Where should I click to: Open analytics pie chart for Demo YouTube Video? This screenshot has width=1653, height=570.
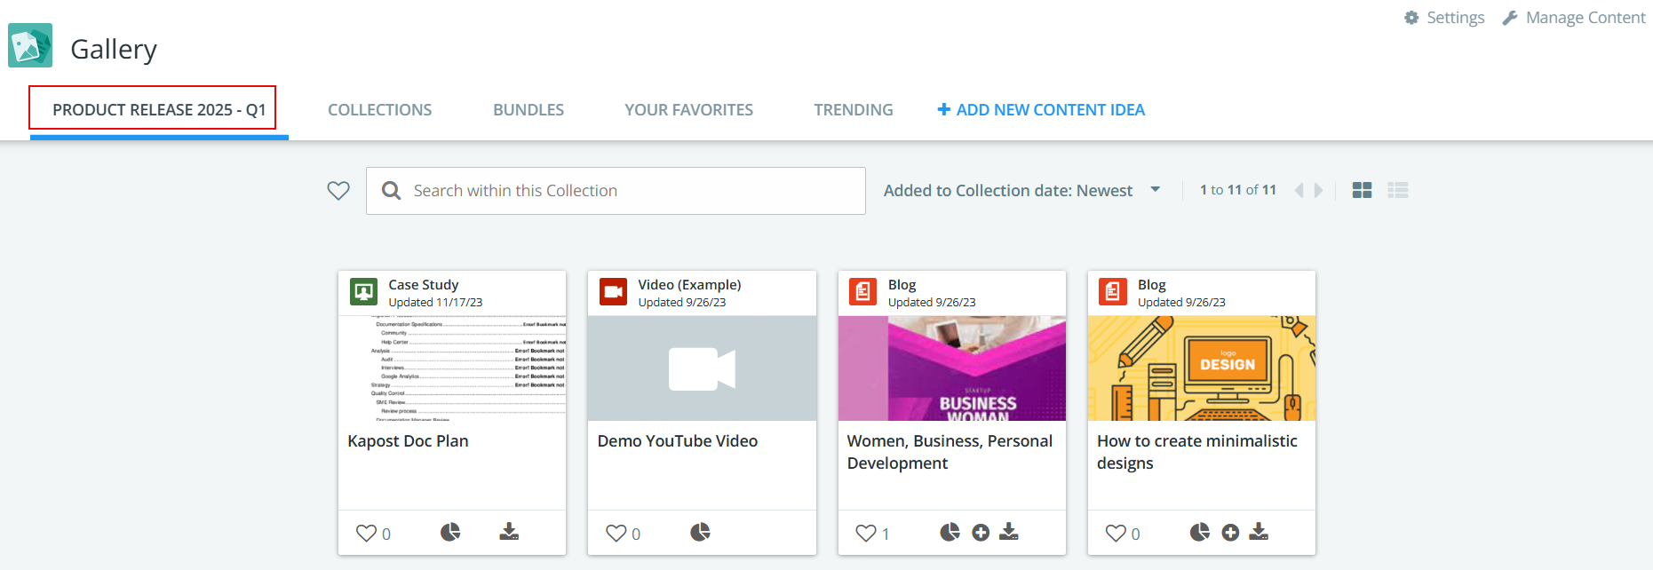700,532
